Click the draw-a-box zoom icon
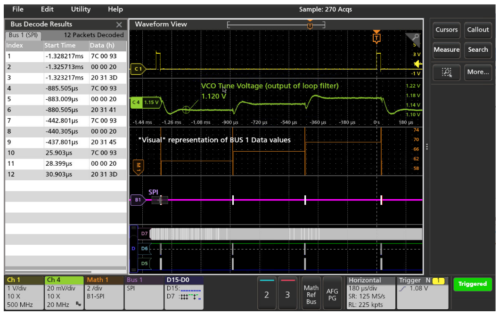The width and height of the screenshot is (499, 314). [447, 72]
